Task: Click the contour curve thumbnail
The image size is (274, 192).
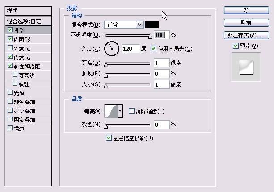Action: [111, 111]
